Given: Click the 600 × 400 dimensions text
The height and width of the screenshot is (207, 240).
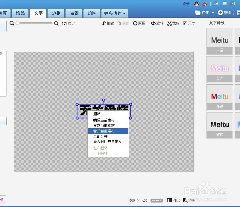Looking at the screenshot, I should coord(138,200).
